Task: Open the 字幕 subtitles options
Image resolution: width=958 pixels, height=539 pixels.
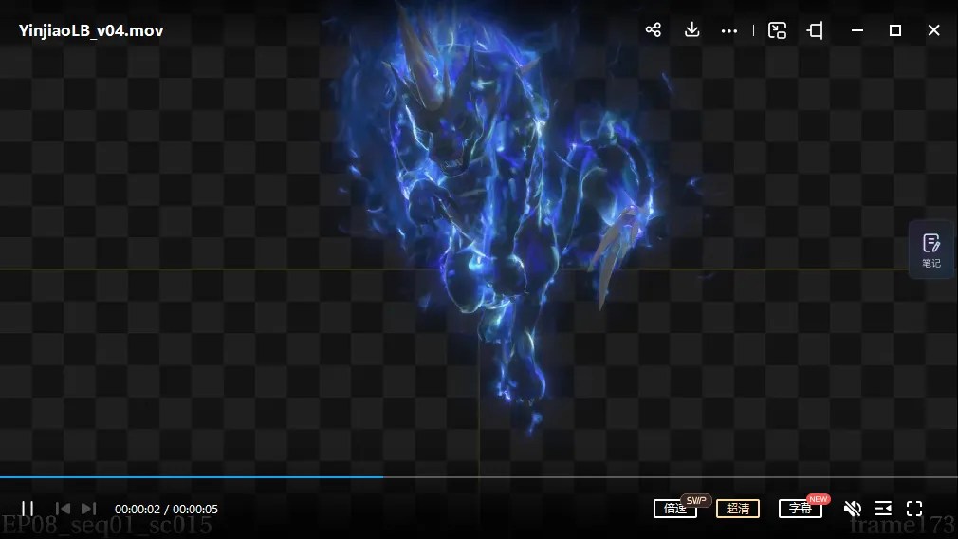Action: pos(801,509)
